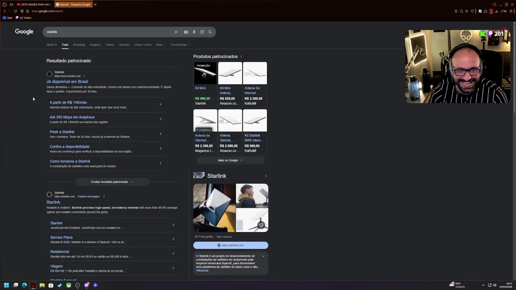The image size is (516, 290).
Task: Switch to the Vídeos tab
Action: click(x=110, y=45)
